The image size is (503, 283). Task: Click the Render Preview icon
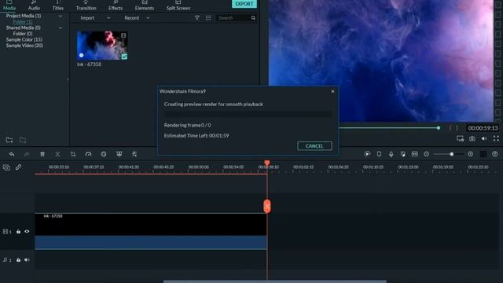[367, 154]
